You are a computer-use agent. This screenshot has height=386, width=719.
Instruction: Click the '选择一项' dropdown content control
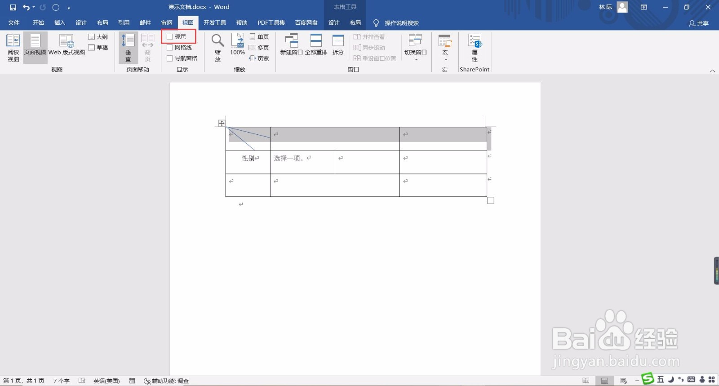pos(288,158)
